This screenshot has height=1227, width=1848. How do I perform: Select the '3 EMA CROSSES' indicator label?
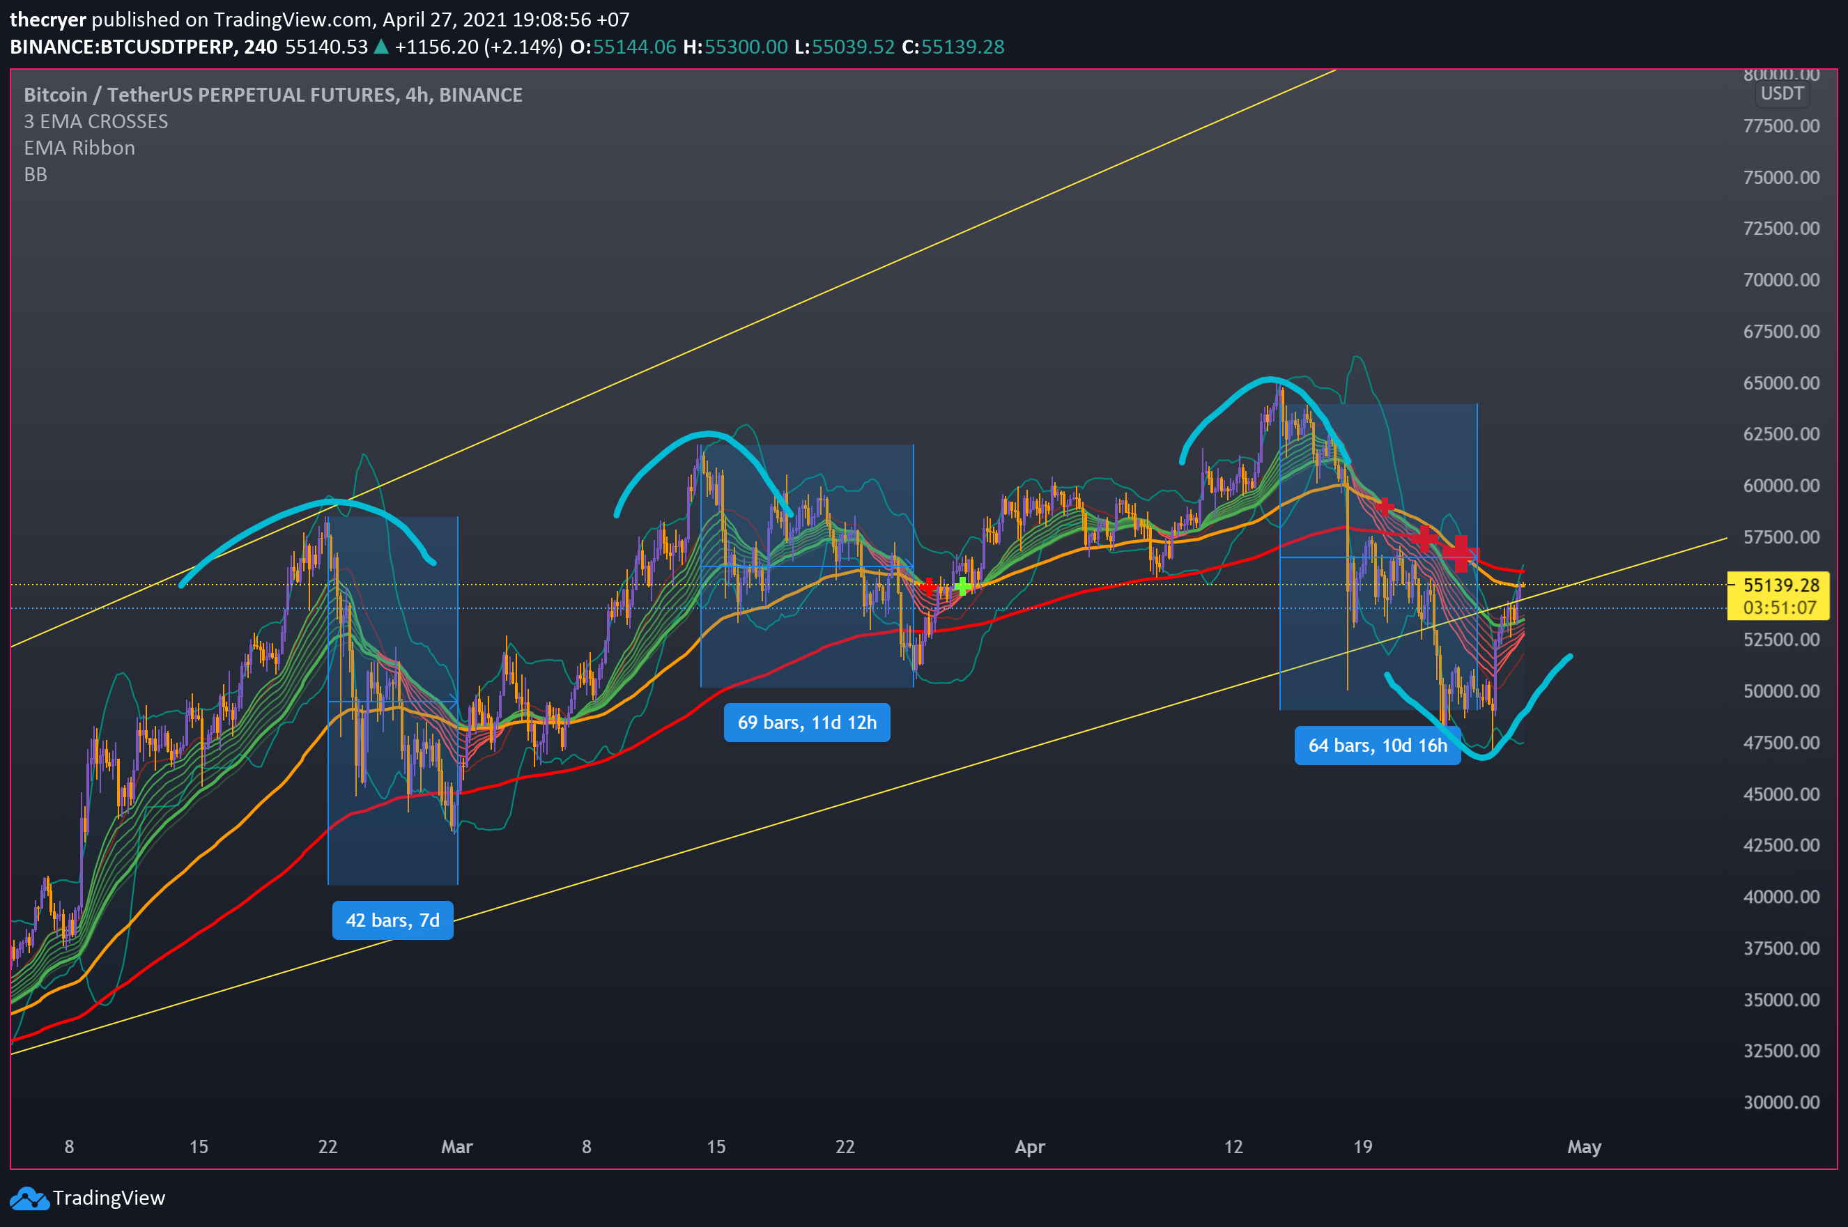(96, 121)
